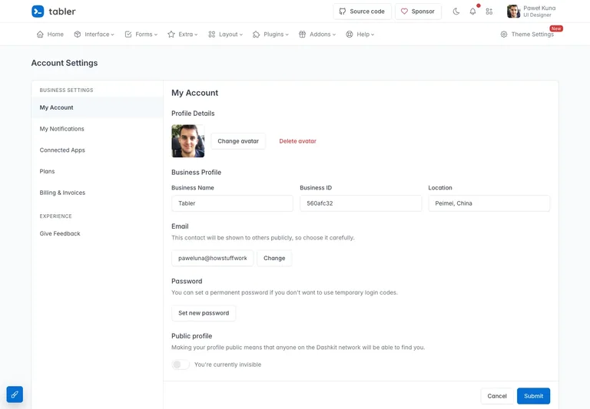This screenshot has width=590, height=409.
Task: Click the Theme Settings gear icon
Action: click(504, 35)
